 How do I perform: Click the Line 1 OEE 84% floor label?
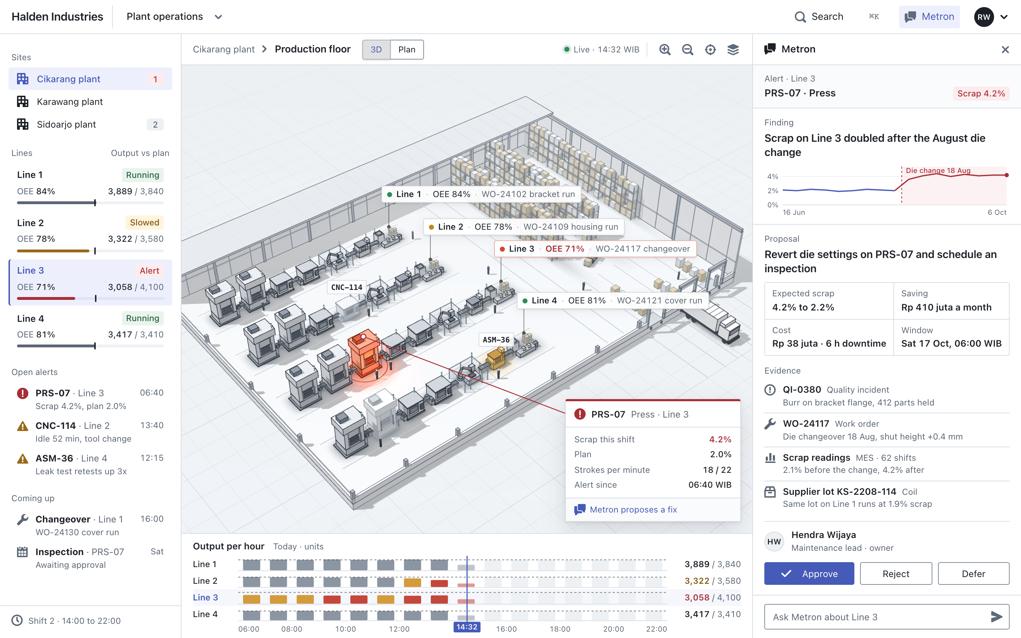point(481,194)
